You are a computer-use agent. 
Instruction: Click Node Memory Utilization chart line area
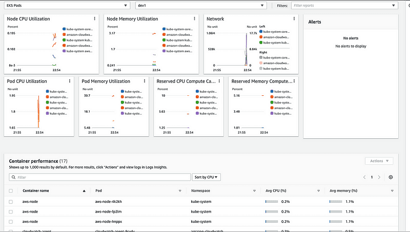click(136, 49)
